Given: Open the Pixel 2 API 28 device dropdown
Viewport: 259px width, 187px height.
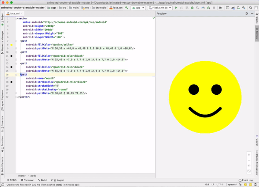Looking at the screenshot, I should 160,8.
